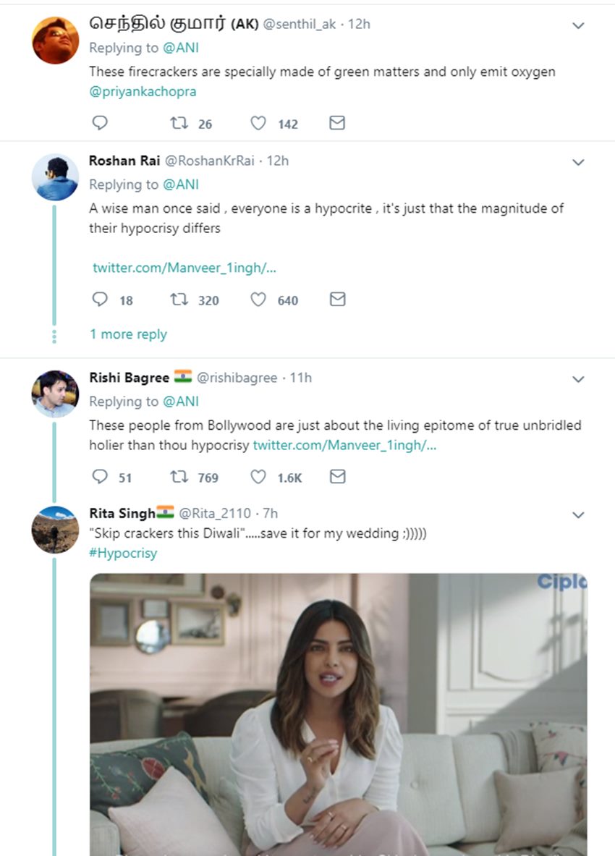Open more options chevron on senthil_ak's tweet

coord(578,25)
